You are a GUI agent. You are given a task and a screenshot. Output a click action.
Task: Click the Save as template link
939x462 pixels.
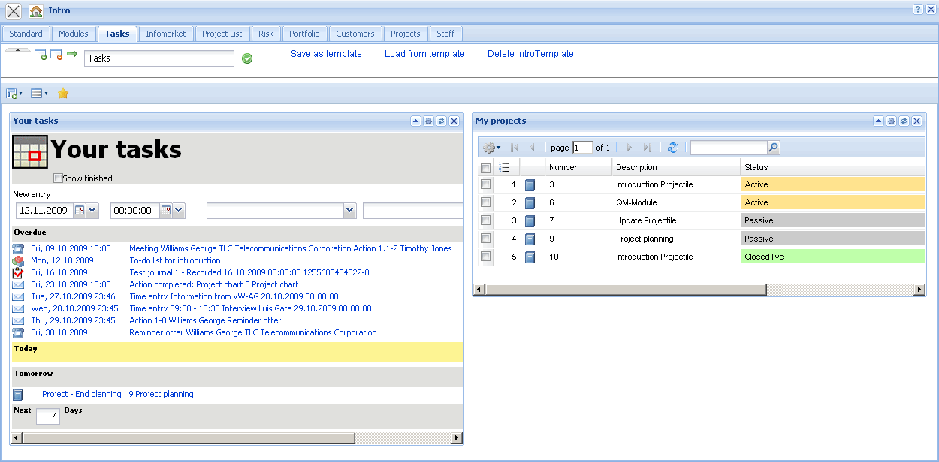pyautogui.click(x=326, y=54)
